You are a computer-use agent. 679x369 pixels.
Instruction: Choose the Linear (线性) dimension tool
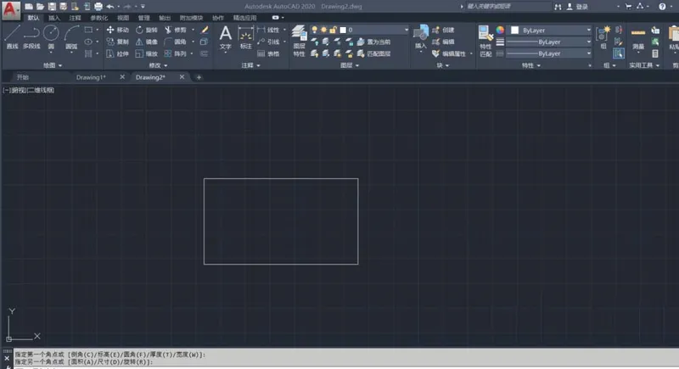[x=268, y=30]
